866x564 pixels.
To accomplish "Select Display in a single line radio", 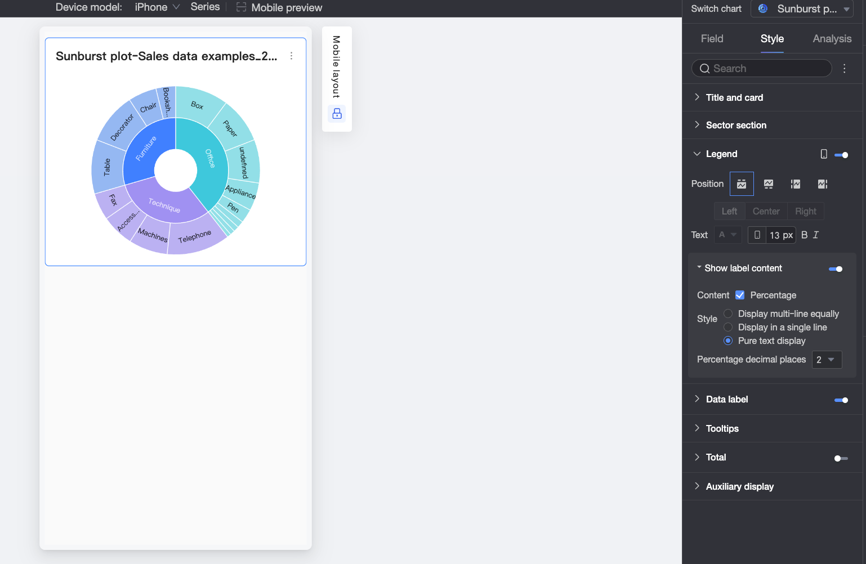I will pyautogui.click(x=728, y=327).
